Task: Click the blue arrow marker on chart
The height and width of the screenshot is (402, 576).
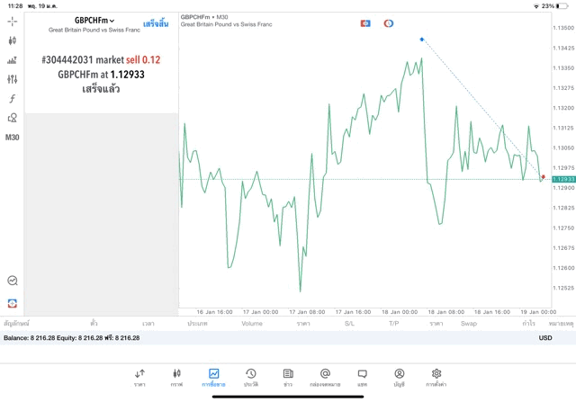Action: coord(422,39)
